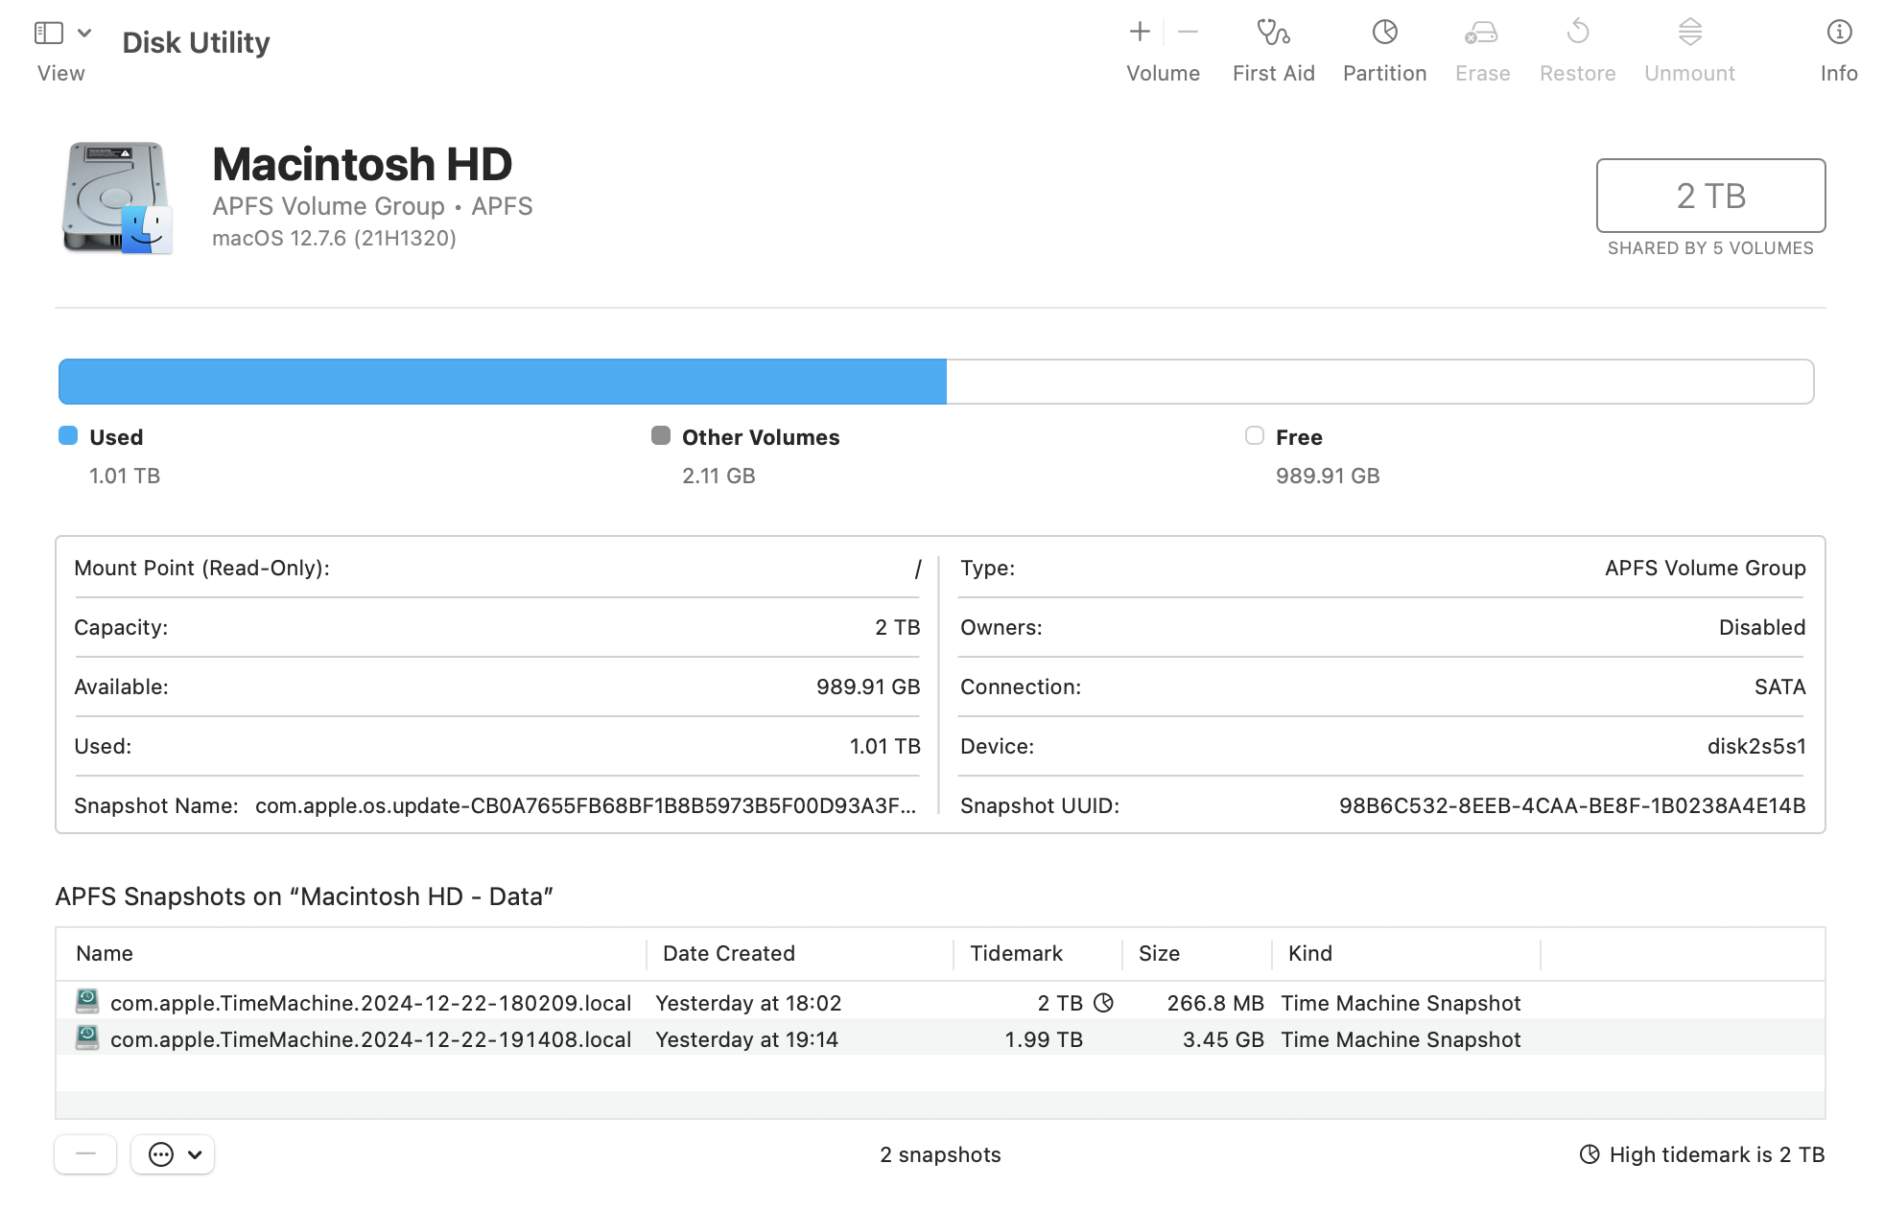Remove volume with toolbar minus icon
1884x1210 pixels.
[1188, 33]
